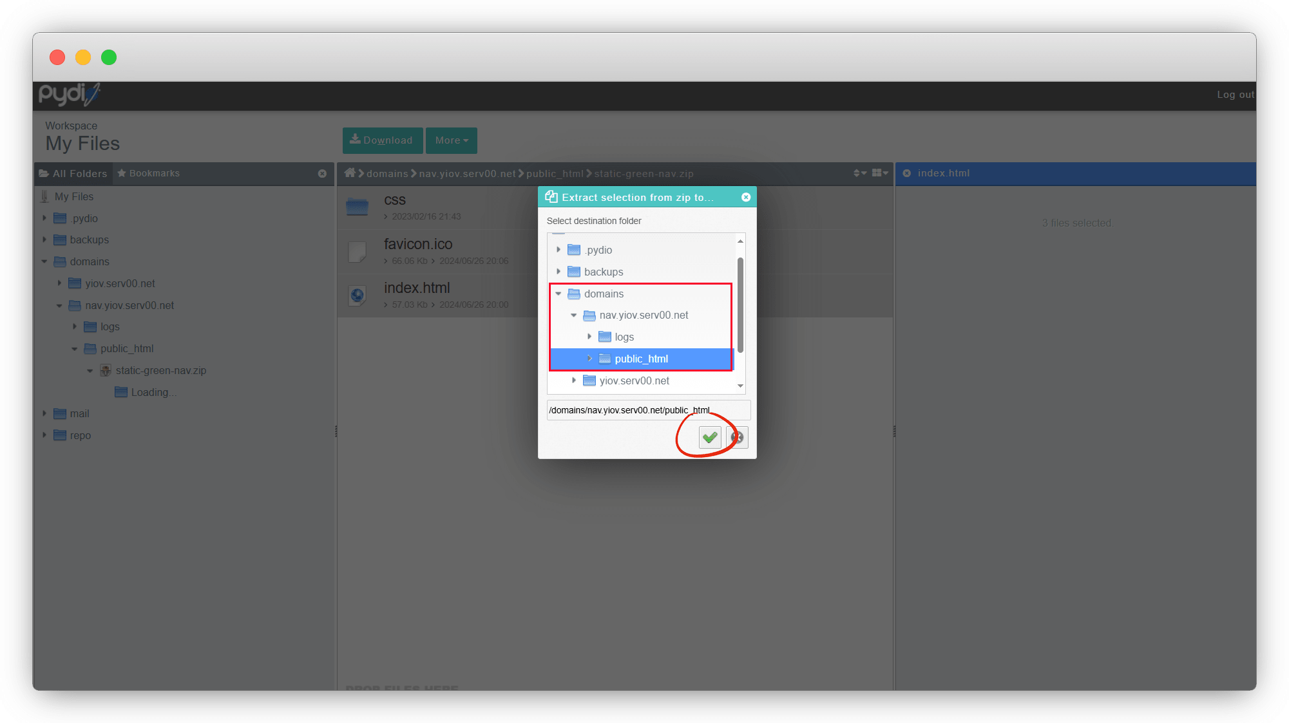
Task: Collapse the domains folder in the dialog
Action: pos(559,294)
